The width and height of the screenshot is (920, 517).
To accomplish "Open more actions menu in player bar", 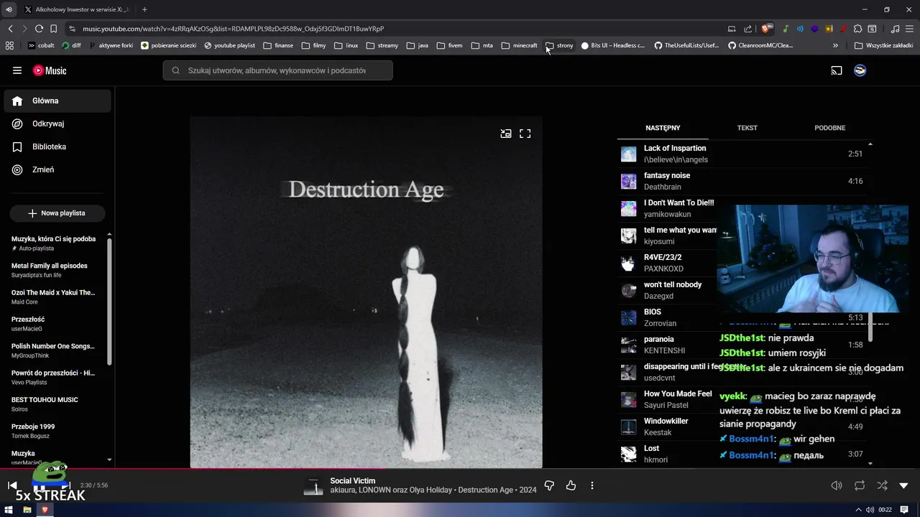I will [592, 486].
